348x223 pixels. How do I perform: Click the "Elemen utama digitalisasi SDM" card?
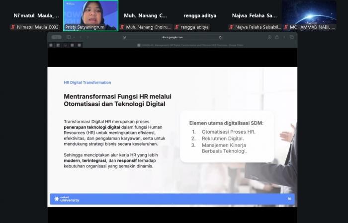(227, 137)
